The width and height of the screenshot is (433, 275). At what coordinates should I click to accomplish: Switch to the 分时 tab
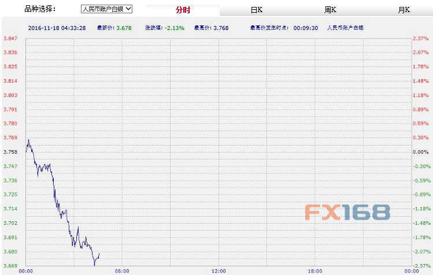point(183,10)
